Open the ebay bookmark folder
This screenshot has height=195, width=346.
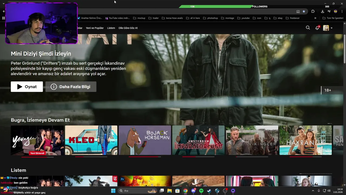[x=278, y=18]
